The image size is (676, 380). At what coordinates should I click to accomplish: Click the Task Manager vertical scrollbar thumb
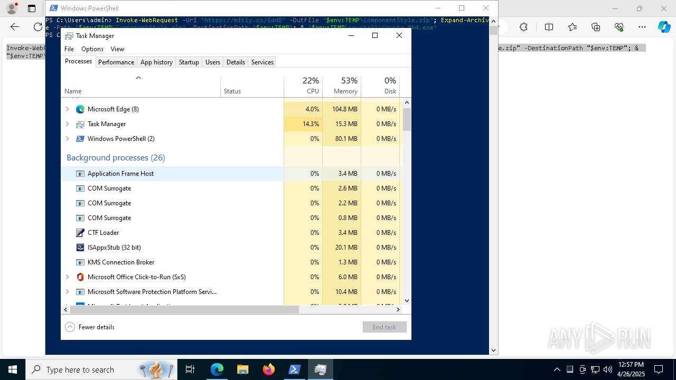click(x=407, y=119)
